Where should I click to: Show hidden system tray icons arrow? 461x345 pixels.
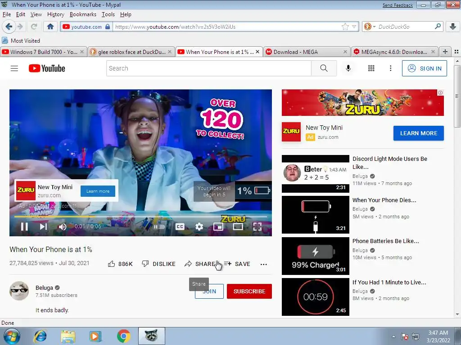pyautogui.click(x=393, y=336)
